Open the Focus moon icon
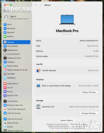 (5, 91)
